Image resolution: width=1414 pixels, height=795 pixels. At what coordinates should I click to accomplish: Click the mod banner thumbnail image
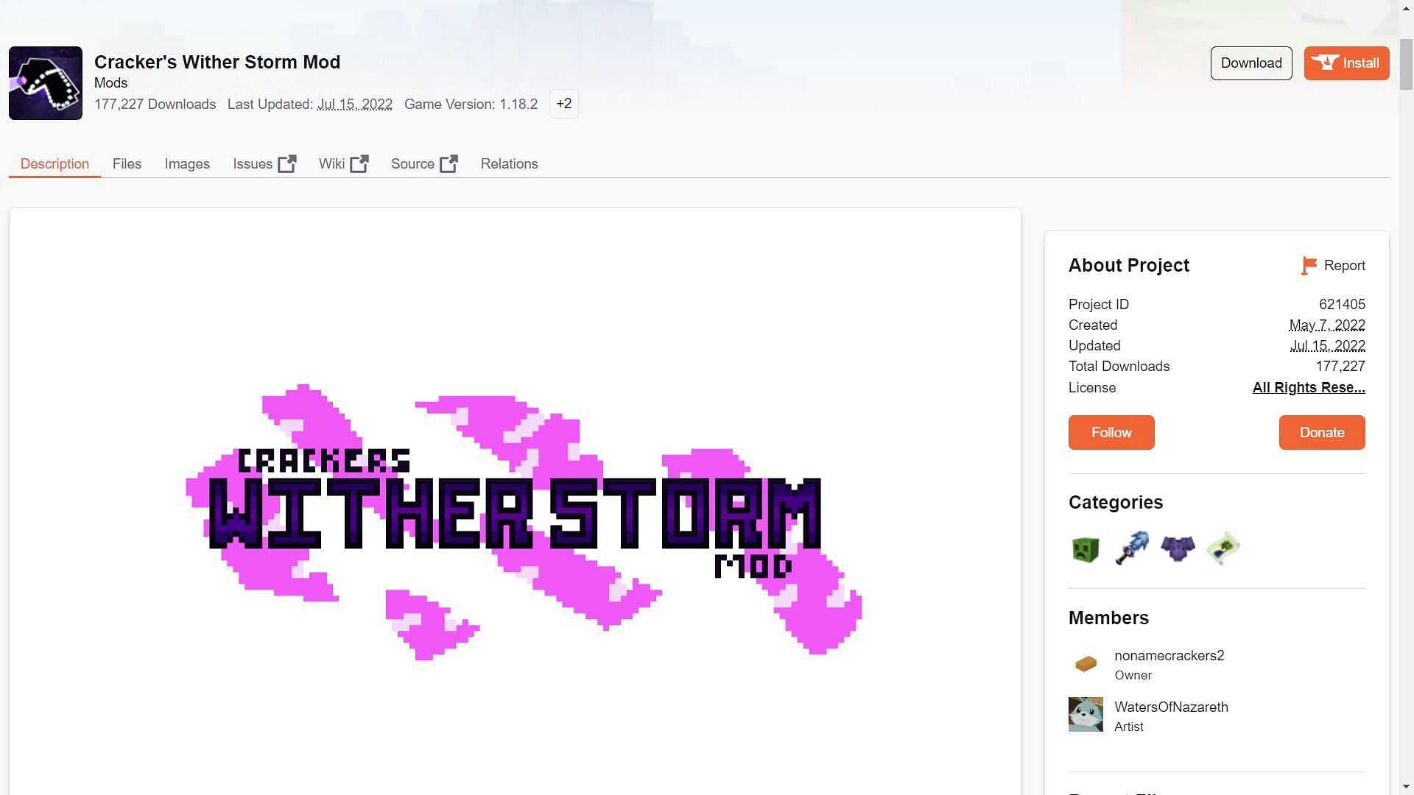[x=45, y=82]
